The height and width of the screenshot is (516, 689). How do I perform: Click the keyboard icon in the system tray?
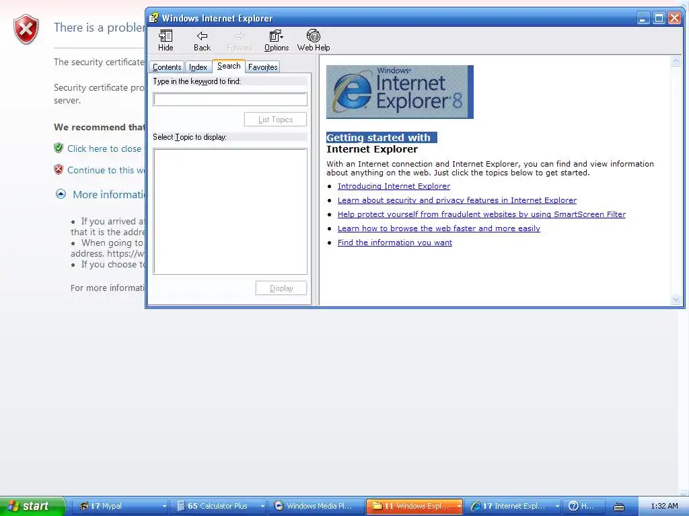click(619, 507)
